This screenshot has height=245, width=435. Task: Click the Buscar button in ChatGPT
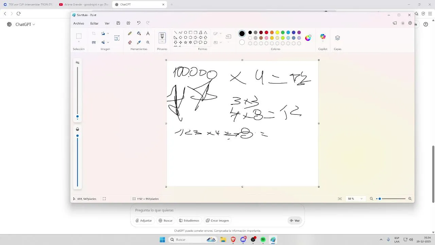[166, 220]
